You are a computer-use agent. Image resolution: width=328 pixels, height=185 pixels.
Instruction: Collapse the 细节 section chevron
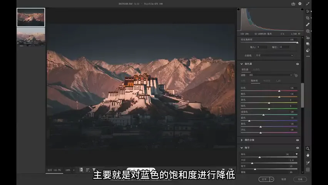(x=242, y=148)
